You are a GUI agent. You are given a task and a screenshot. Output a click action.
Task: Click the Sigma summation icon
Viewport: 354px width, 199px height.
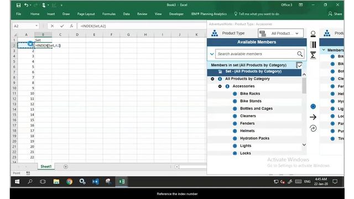pos(313,55)
